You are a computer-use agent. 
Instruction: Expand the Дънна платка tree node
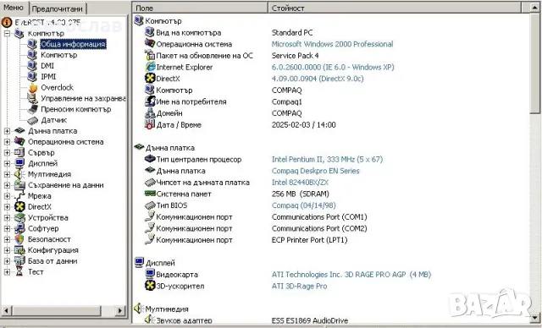tap(7, 131)
